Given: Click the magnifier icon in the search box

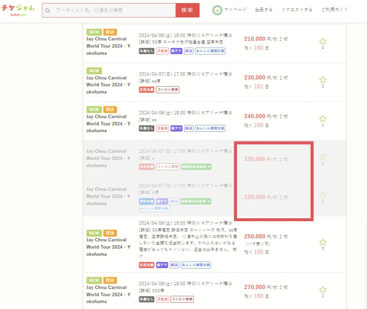Looking at the screenshot, I should pos(47,11).
